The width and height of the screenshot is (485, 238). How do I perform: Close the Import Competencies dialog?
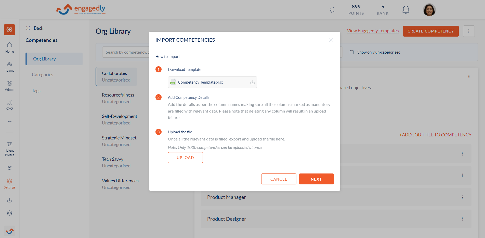click(331, 40)
